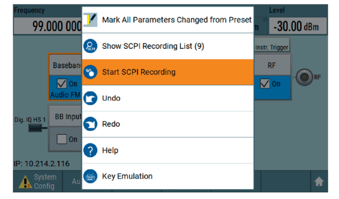
Task: Select the Key Emulation menu entry
Action: coord(127,176)
